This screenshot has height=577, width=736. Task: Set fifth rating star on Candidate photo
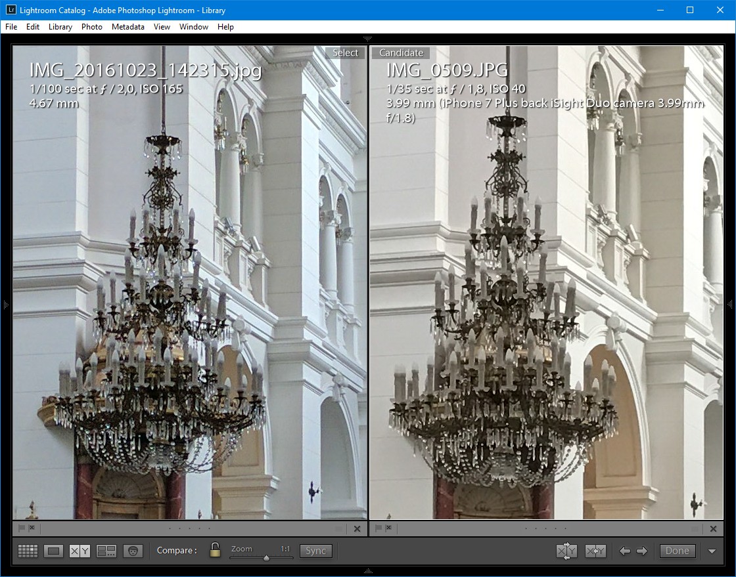click(566, 528)
